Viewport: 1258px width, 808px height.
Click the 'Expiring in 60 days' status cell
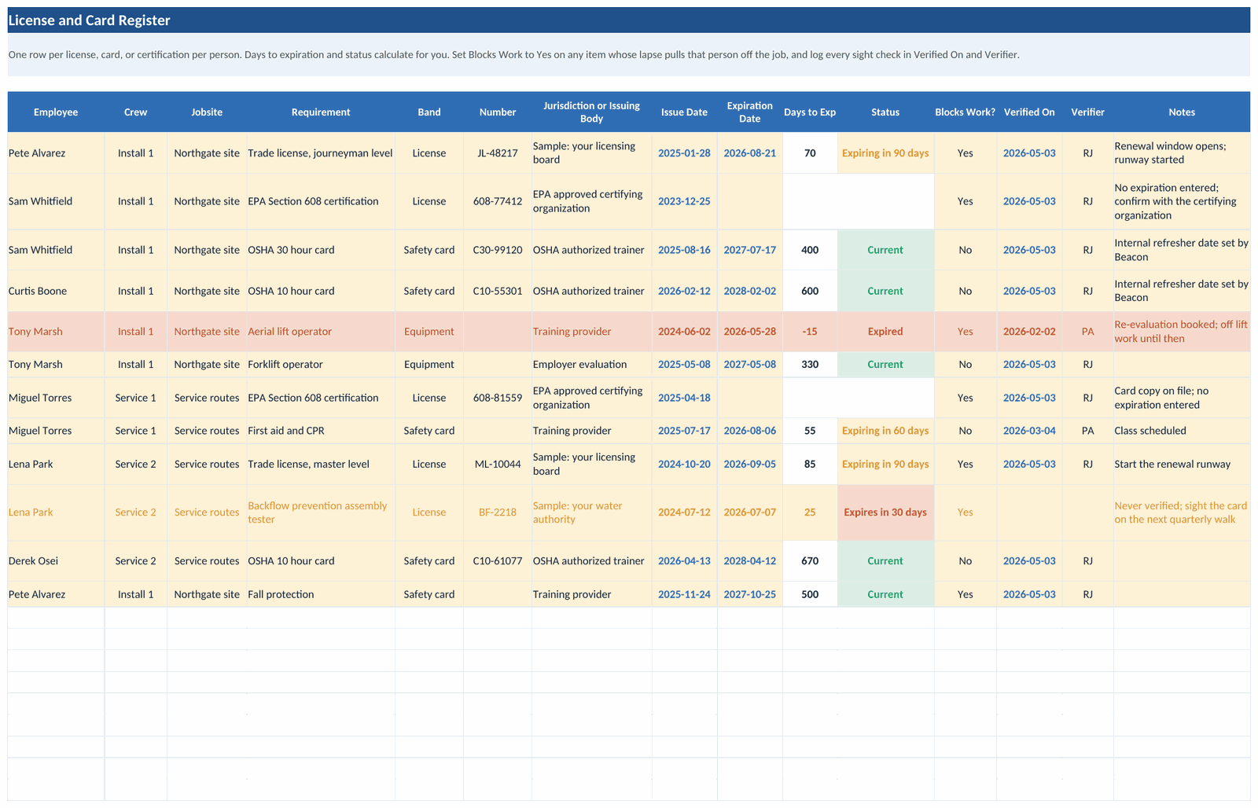[x=885, y=431]
